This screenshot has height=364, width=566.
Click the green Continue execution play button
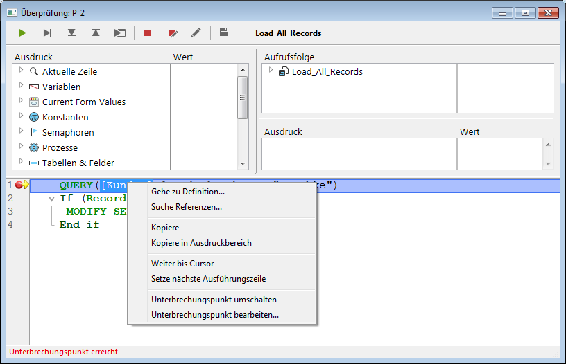(x=23, y=33)
